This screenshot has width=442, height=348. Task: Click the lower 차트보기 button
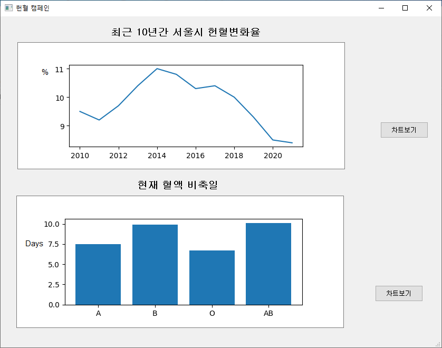click(399, 293)
